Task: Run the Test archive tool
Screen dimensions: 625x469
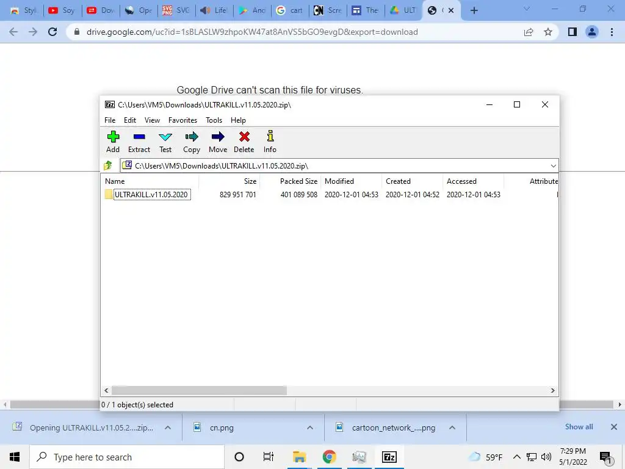Action: click(x=165, y=137)
